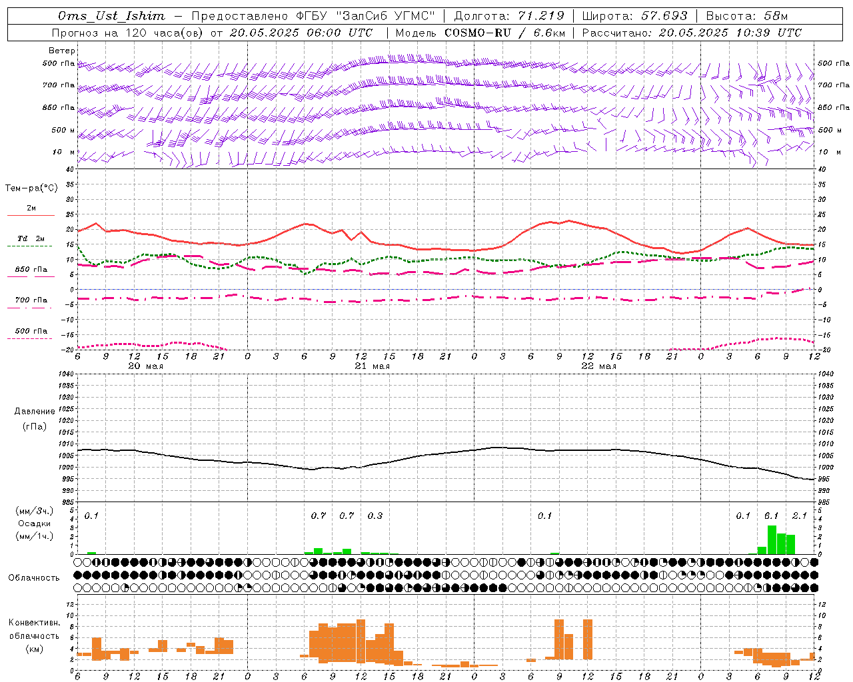Select the Широта: 57.693 value
This screenshot has height=682, width=853.
(x=634, y=16)
